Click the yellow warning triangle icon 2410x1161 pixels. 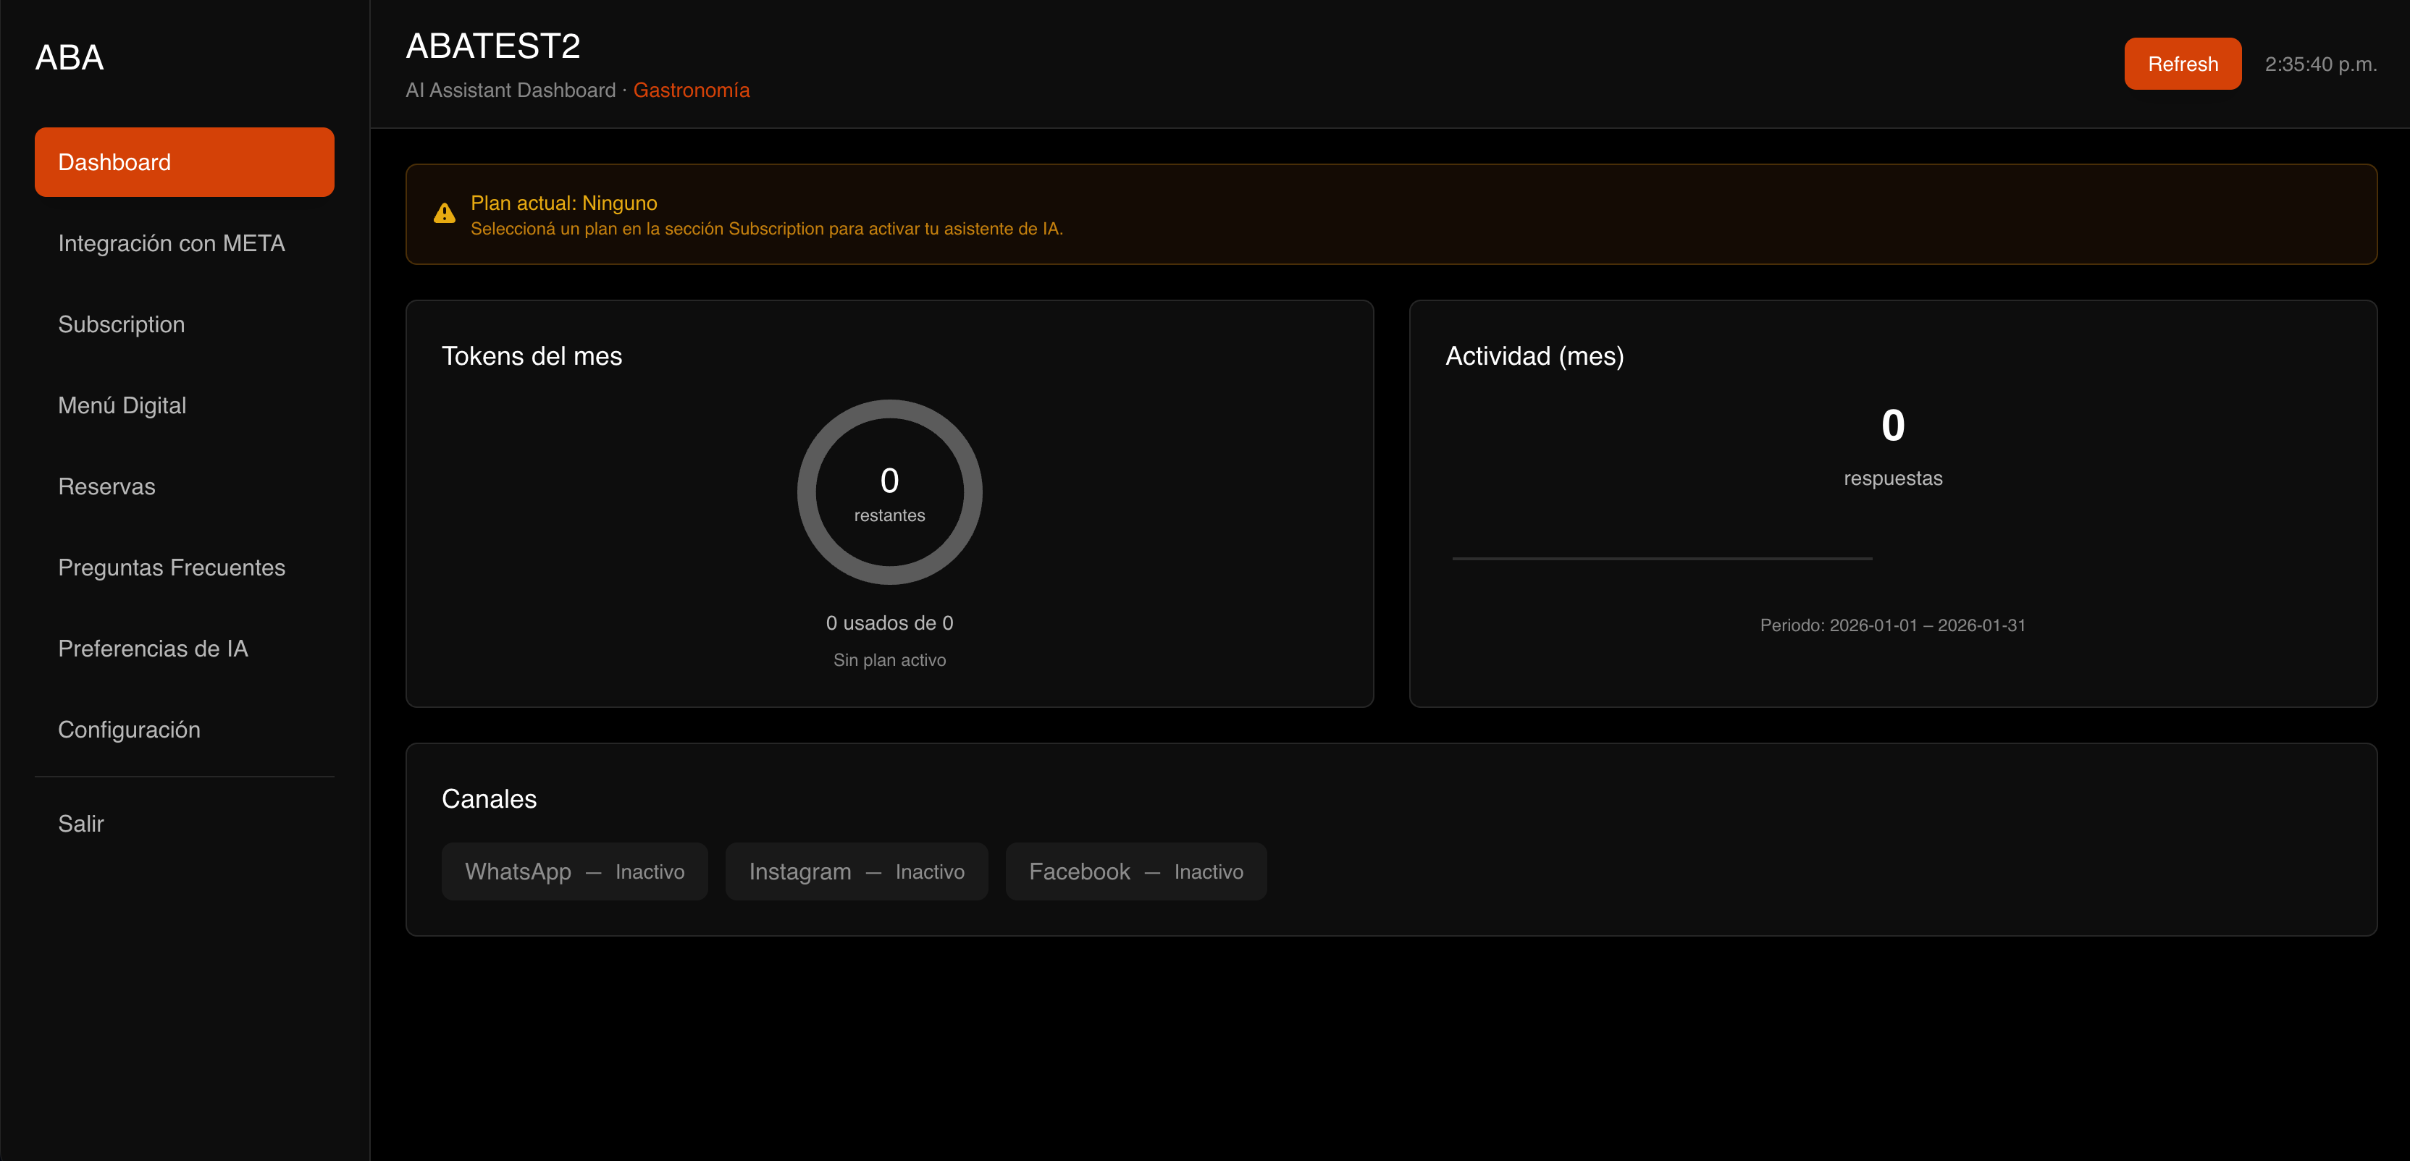pos(445,214)
